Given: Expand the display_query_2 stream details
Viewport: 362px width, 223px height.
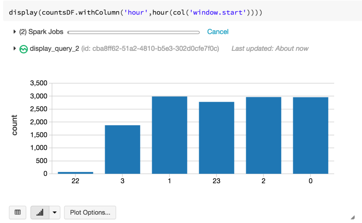Looking at the screenshot, I should [15, 49].
